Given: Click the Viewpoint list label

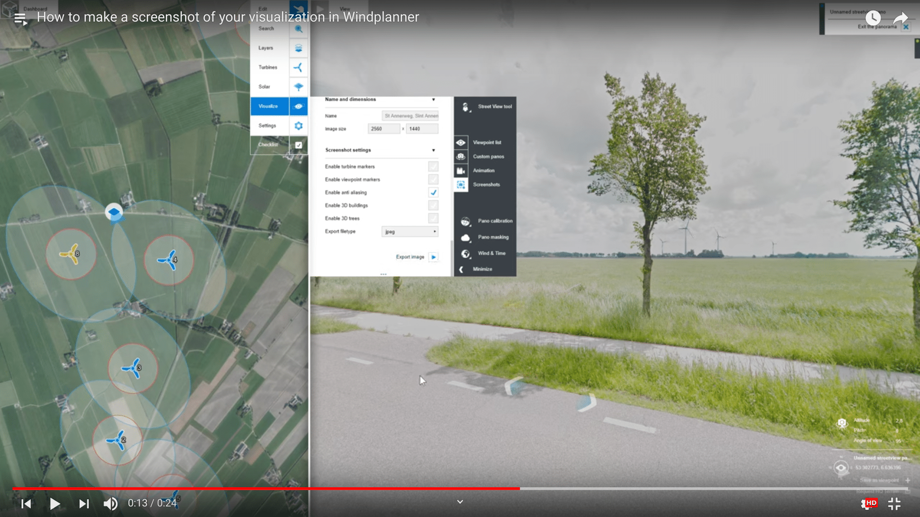Looking at the screenshot, I should tap(487, 142).
